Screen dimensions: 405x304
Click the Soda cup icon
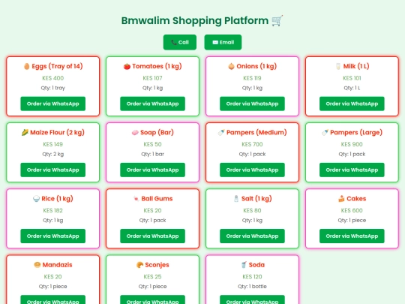(244, 265)
